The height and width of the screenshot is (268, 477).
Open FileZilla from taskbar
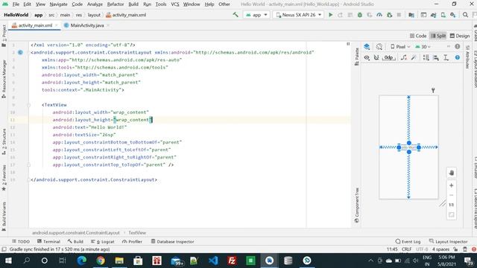coord(232,261)
